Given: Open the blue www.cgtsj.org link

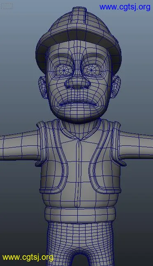Looking at the screenshot, I should (x=125, y=7).
